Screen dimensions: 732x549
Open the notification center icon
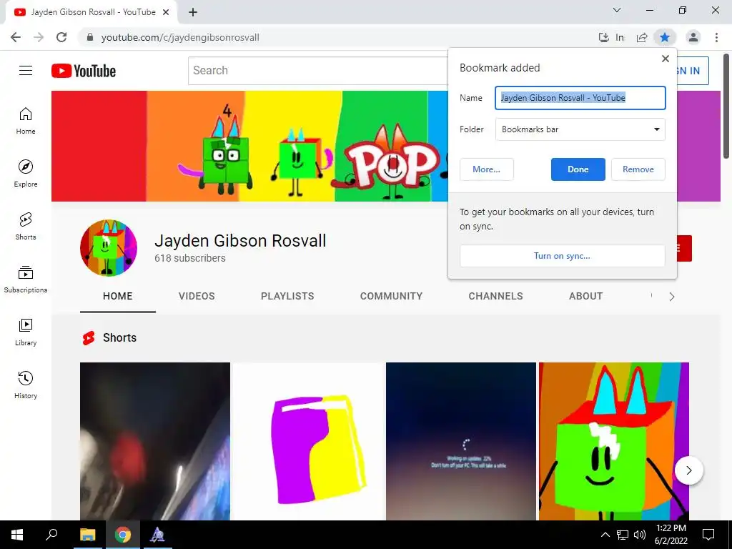point(708,535)
